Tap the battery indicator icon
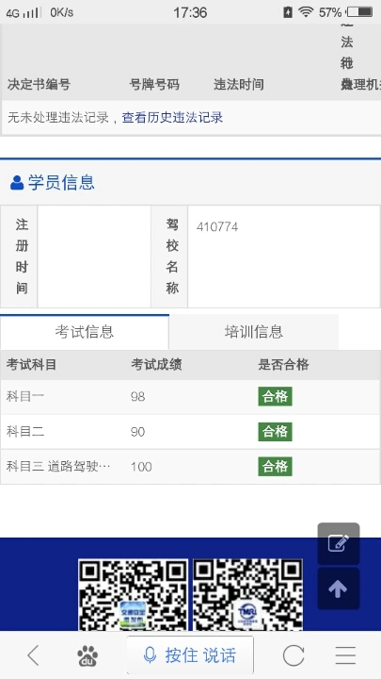The width and height of the screenshot is (381, 679). [x=359, y=12]
